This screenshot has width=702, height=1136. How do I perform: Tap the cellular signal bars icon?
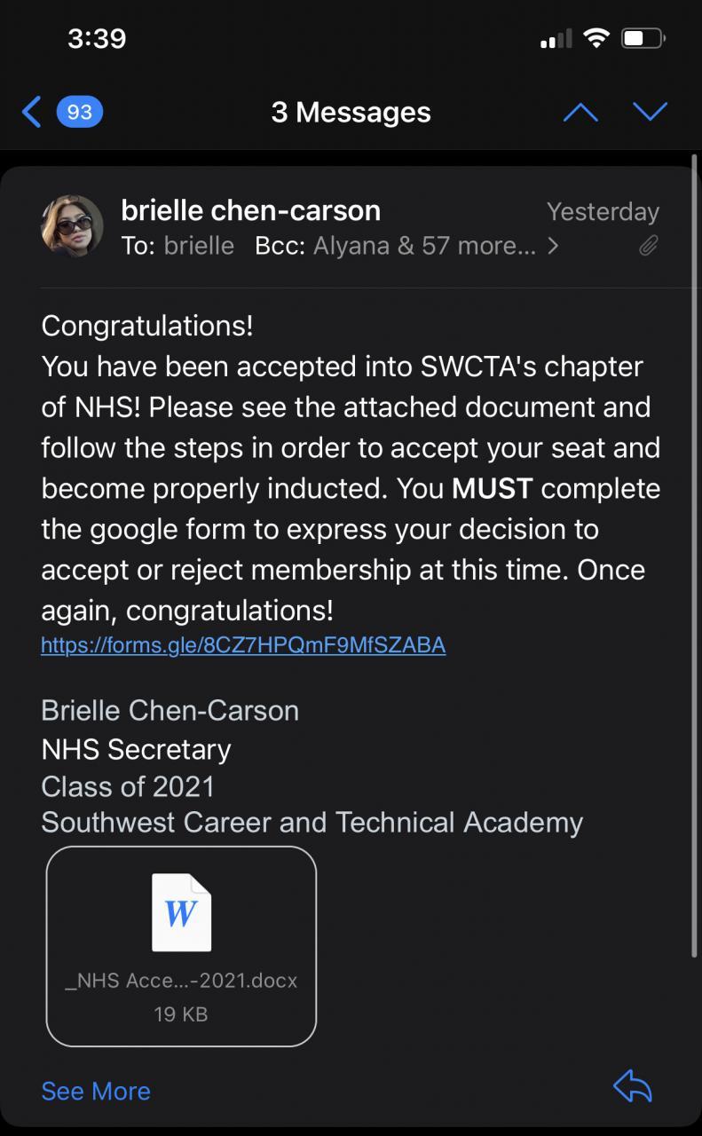(x=556, y=40)
